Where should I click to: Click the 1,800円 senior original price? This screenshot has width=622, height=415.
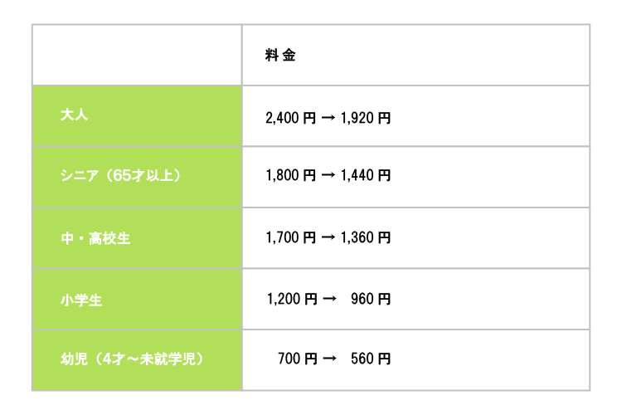(x=290, y=176)
